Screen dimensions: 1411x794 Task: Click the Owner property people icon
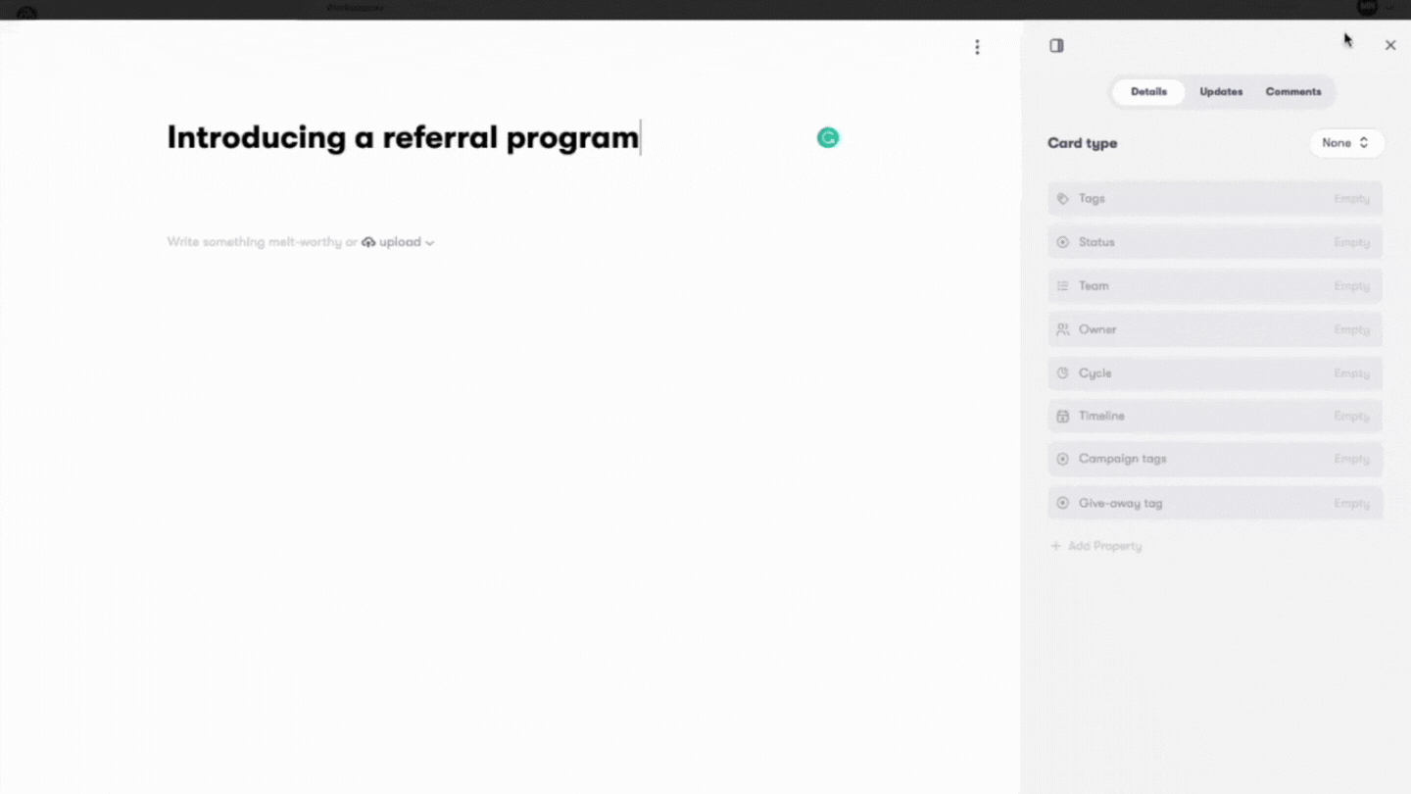click(x=1062, y=329)
